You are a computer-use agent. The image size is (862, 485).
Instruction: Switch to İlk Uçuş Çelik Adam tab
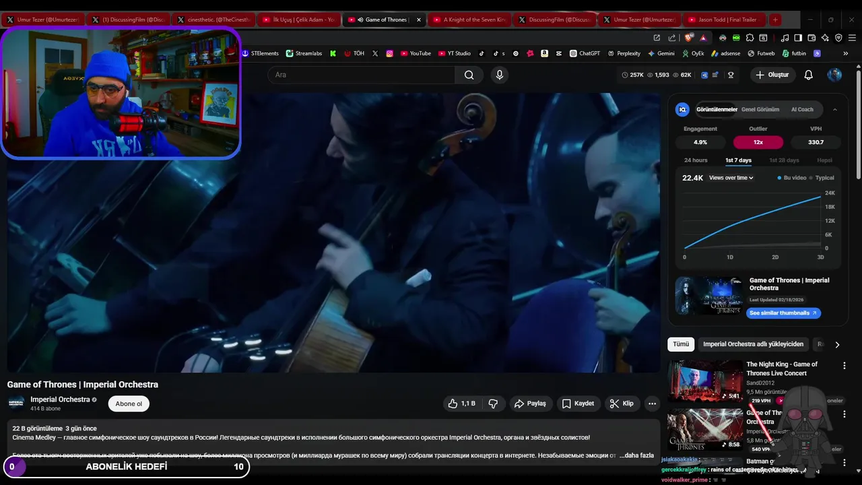coord(298,20)
